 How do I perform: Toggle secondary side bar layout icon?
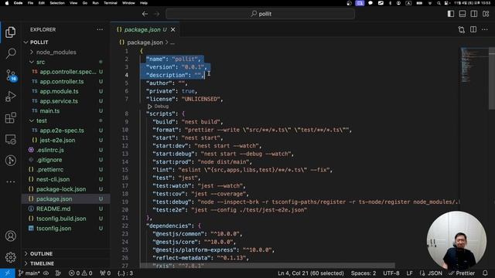474,14
